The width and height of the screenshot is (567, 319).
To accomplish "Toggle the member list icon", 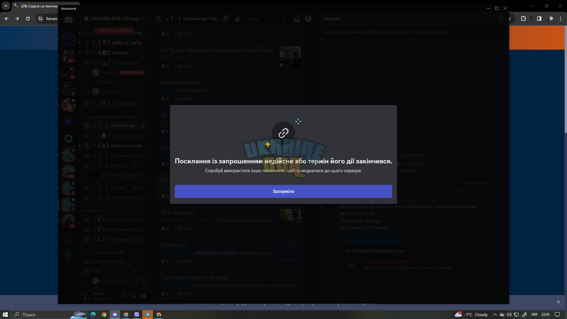I will pos(237,19).
